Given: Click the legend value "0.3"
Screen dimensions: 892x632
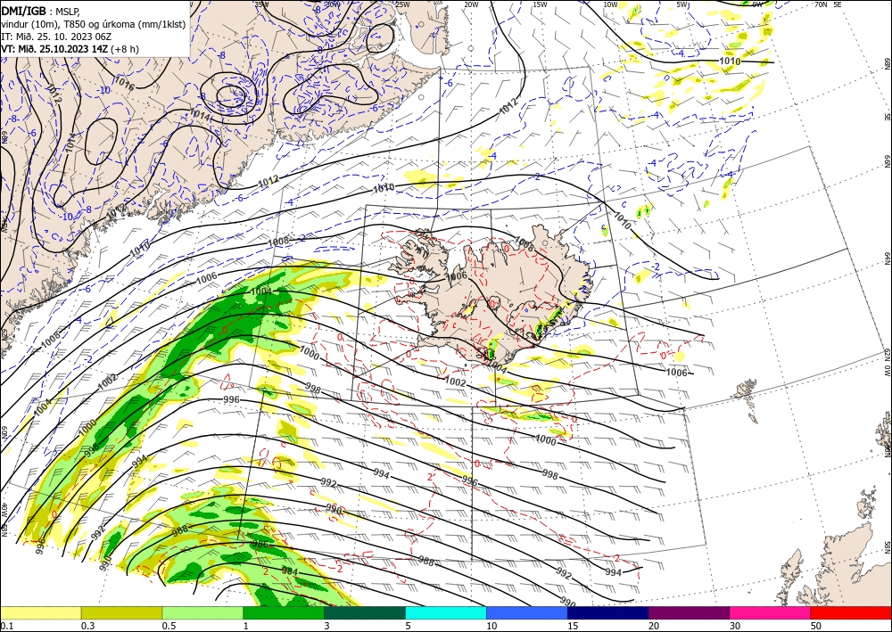Looking at the screenshot, I should [x=87, y=626].
